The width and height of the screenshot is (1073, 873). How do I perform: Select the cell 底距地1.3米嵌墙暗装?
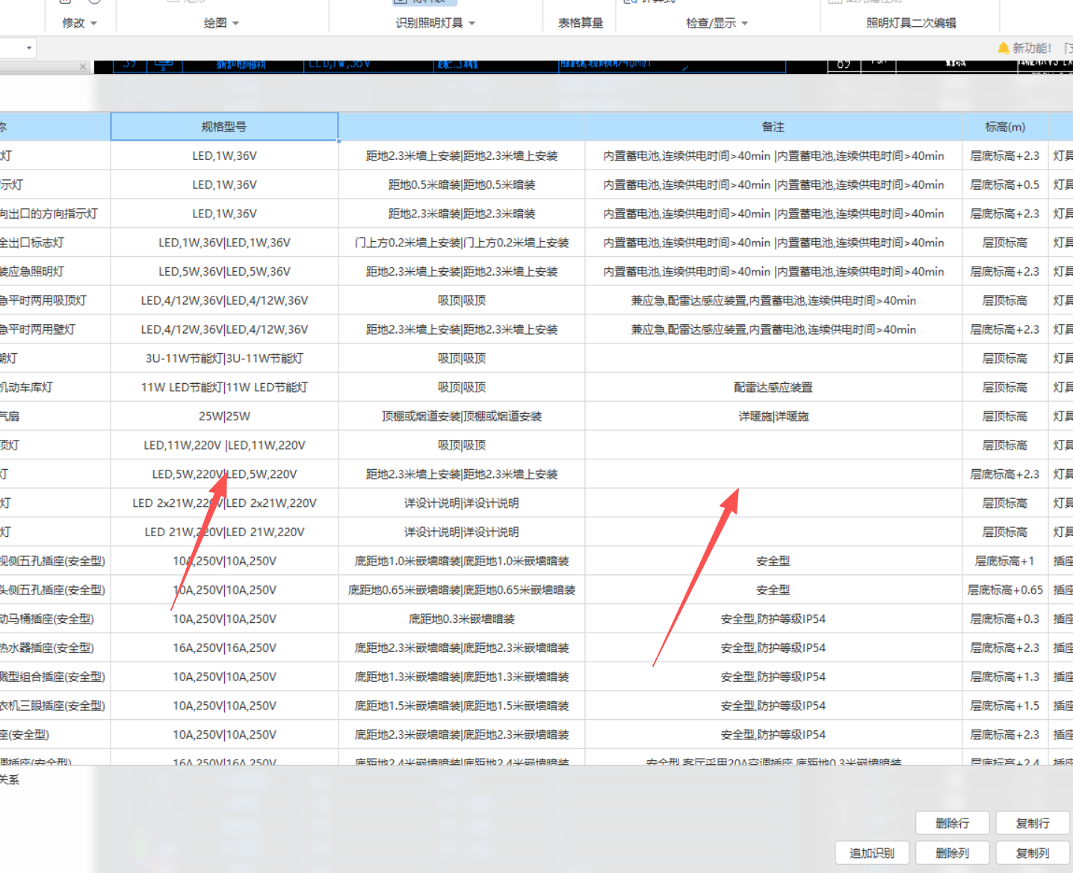click(x=462, y=677)
